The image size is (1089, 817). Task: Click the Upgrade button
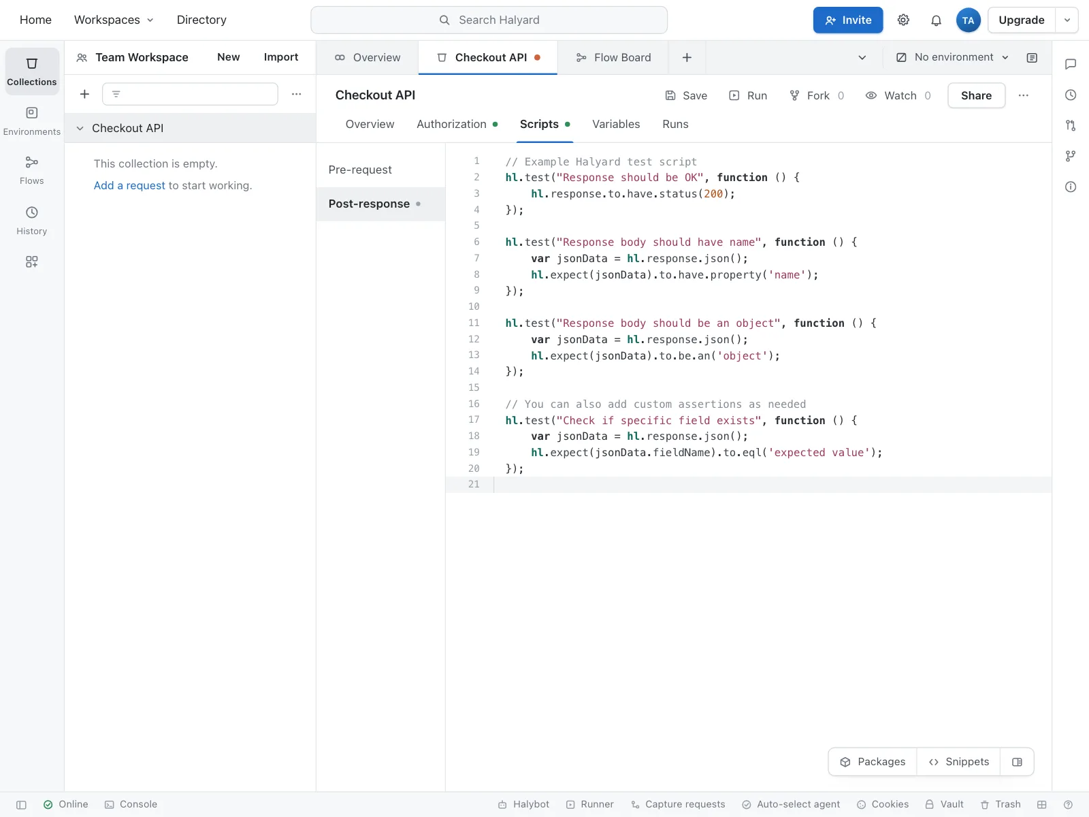pyautogui.click(x=1021, y=20)
